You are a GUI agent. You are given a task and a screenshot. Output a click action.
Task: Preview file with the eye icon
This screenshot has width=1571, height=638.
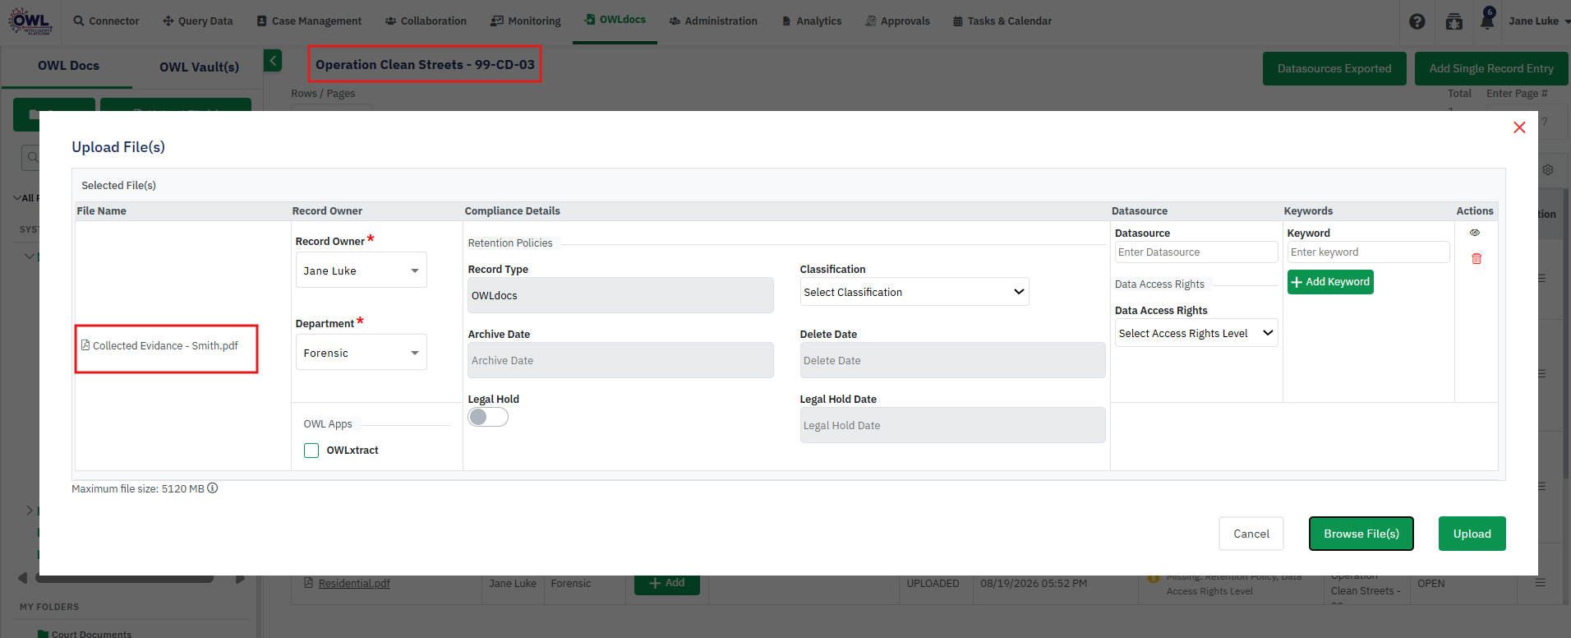point(1475,233)
